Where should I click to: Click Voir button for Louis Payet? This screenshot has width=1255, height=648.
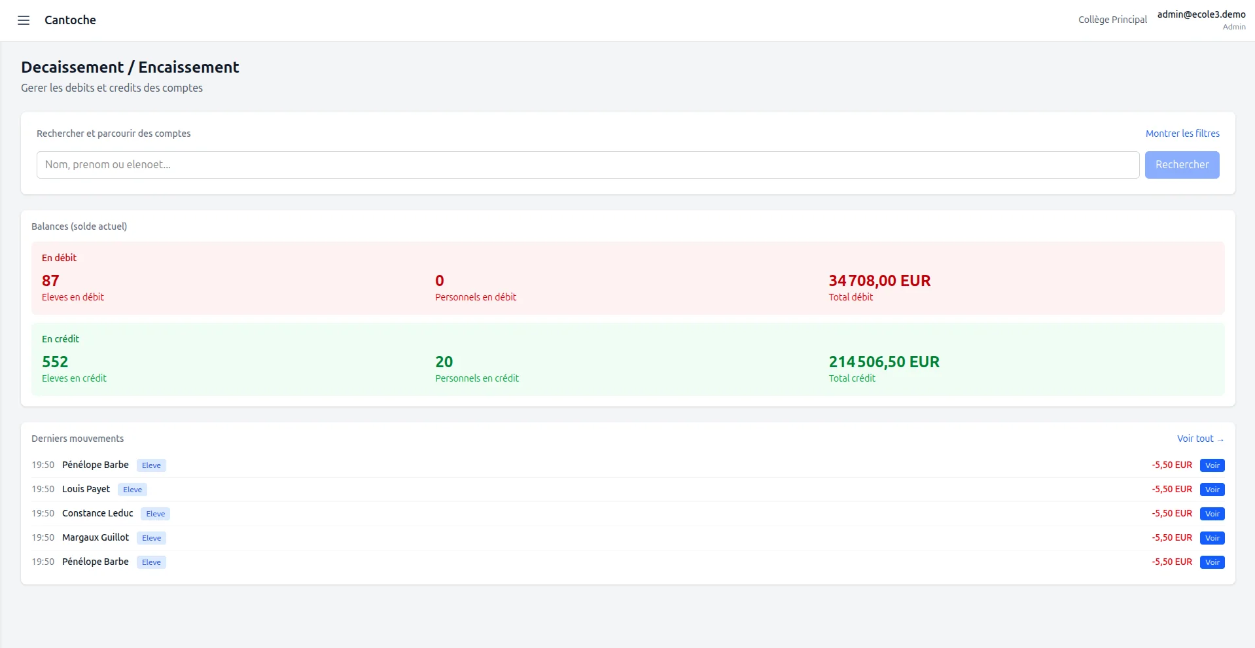click(1212, 490)
